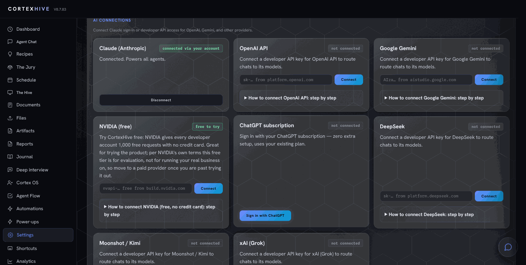Click the xAI (Grok) 'not connected' badge
The height and width of the screenshot is (265, 526).
tap(346, 243)
